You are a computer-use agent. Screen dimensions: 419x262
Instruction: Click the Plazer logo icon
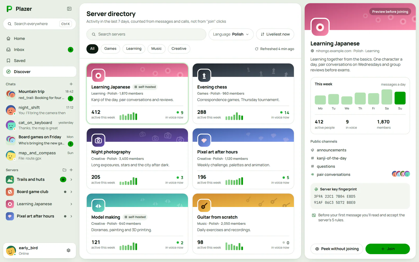click(x=9, y=9)
